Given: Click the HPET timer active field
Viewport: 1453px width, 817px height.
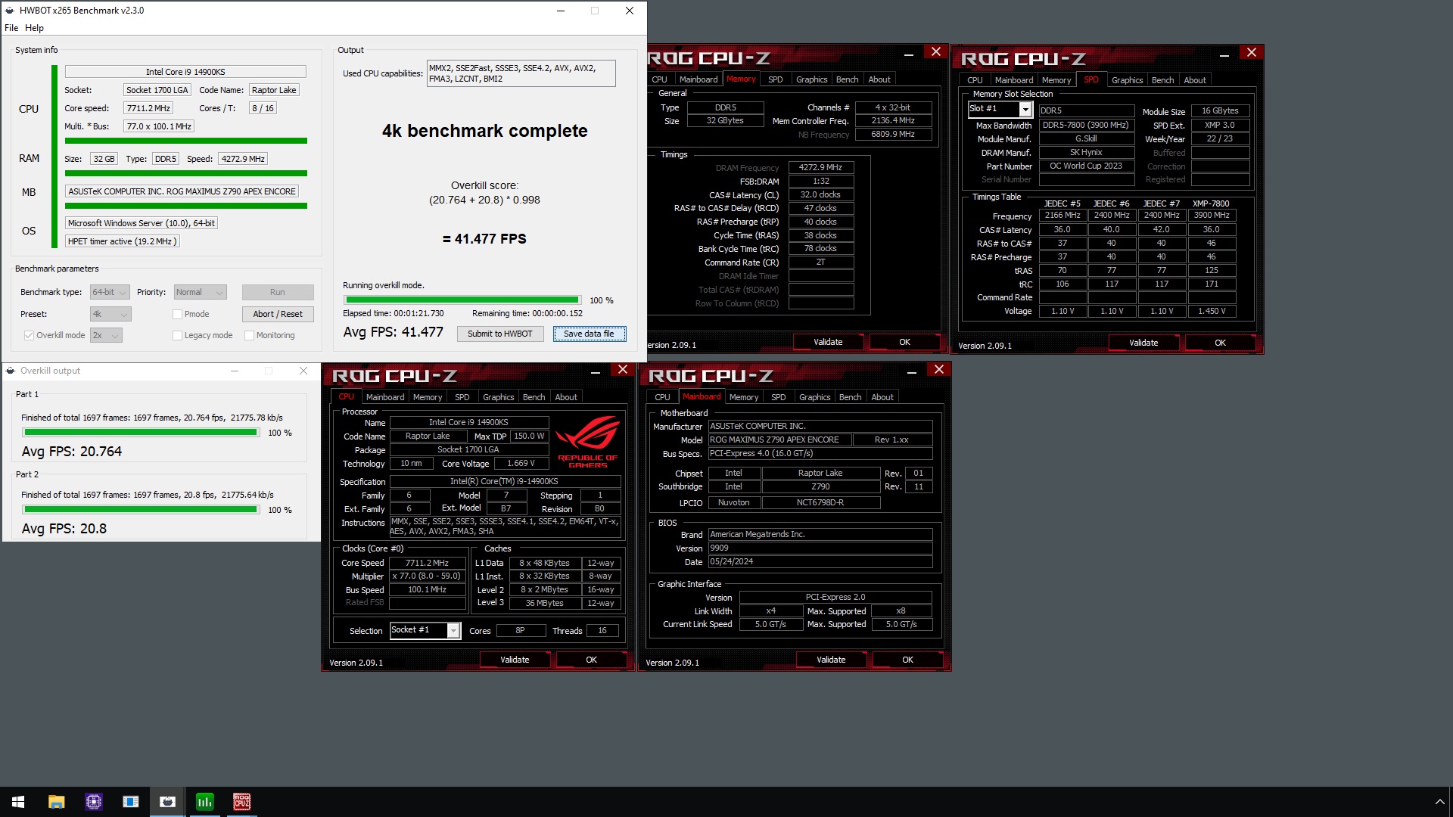Looking at the screenshot, I should pos(122,241).
